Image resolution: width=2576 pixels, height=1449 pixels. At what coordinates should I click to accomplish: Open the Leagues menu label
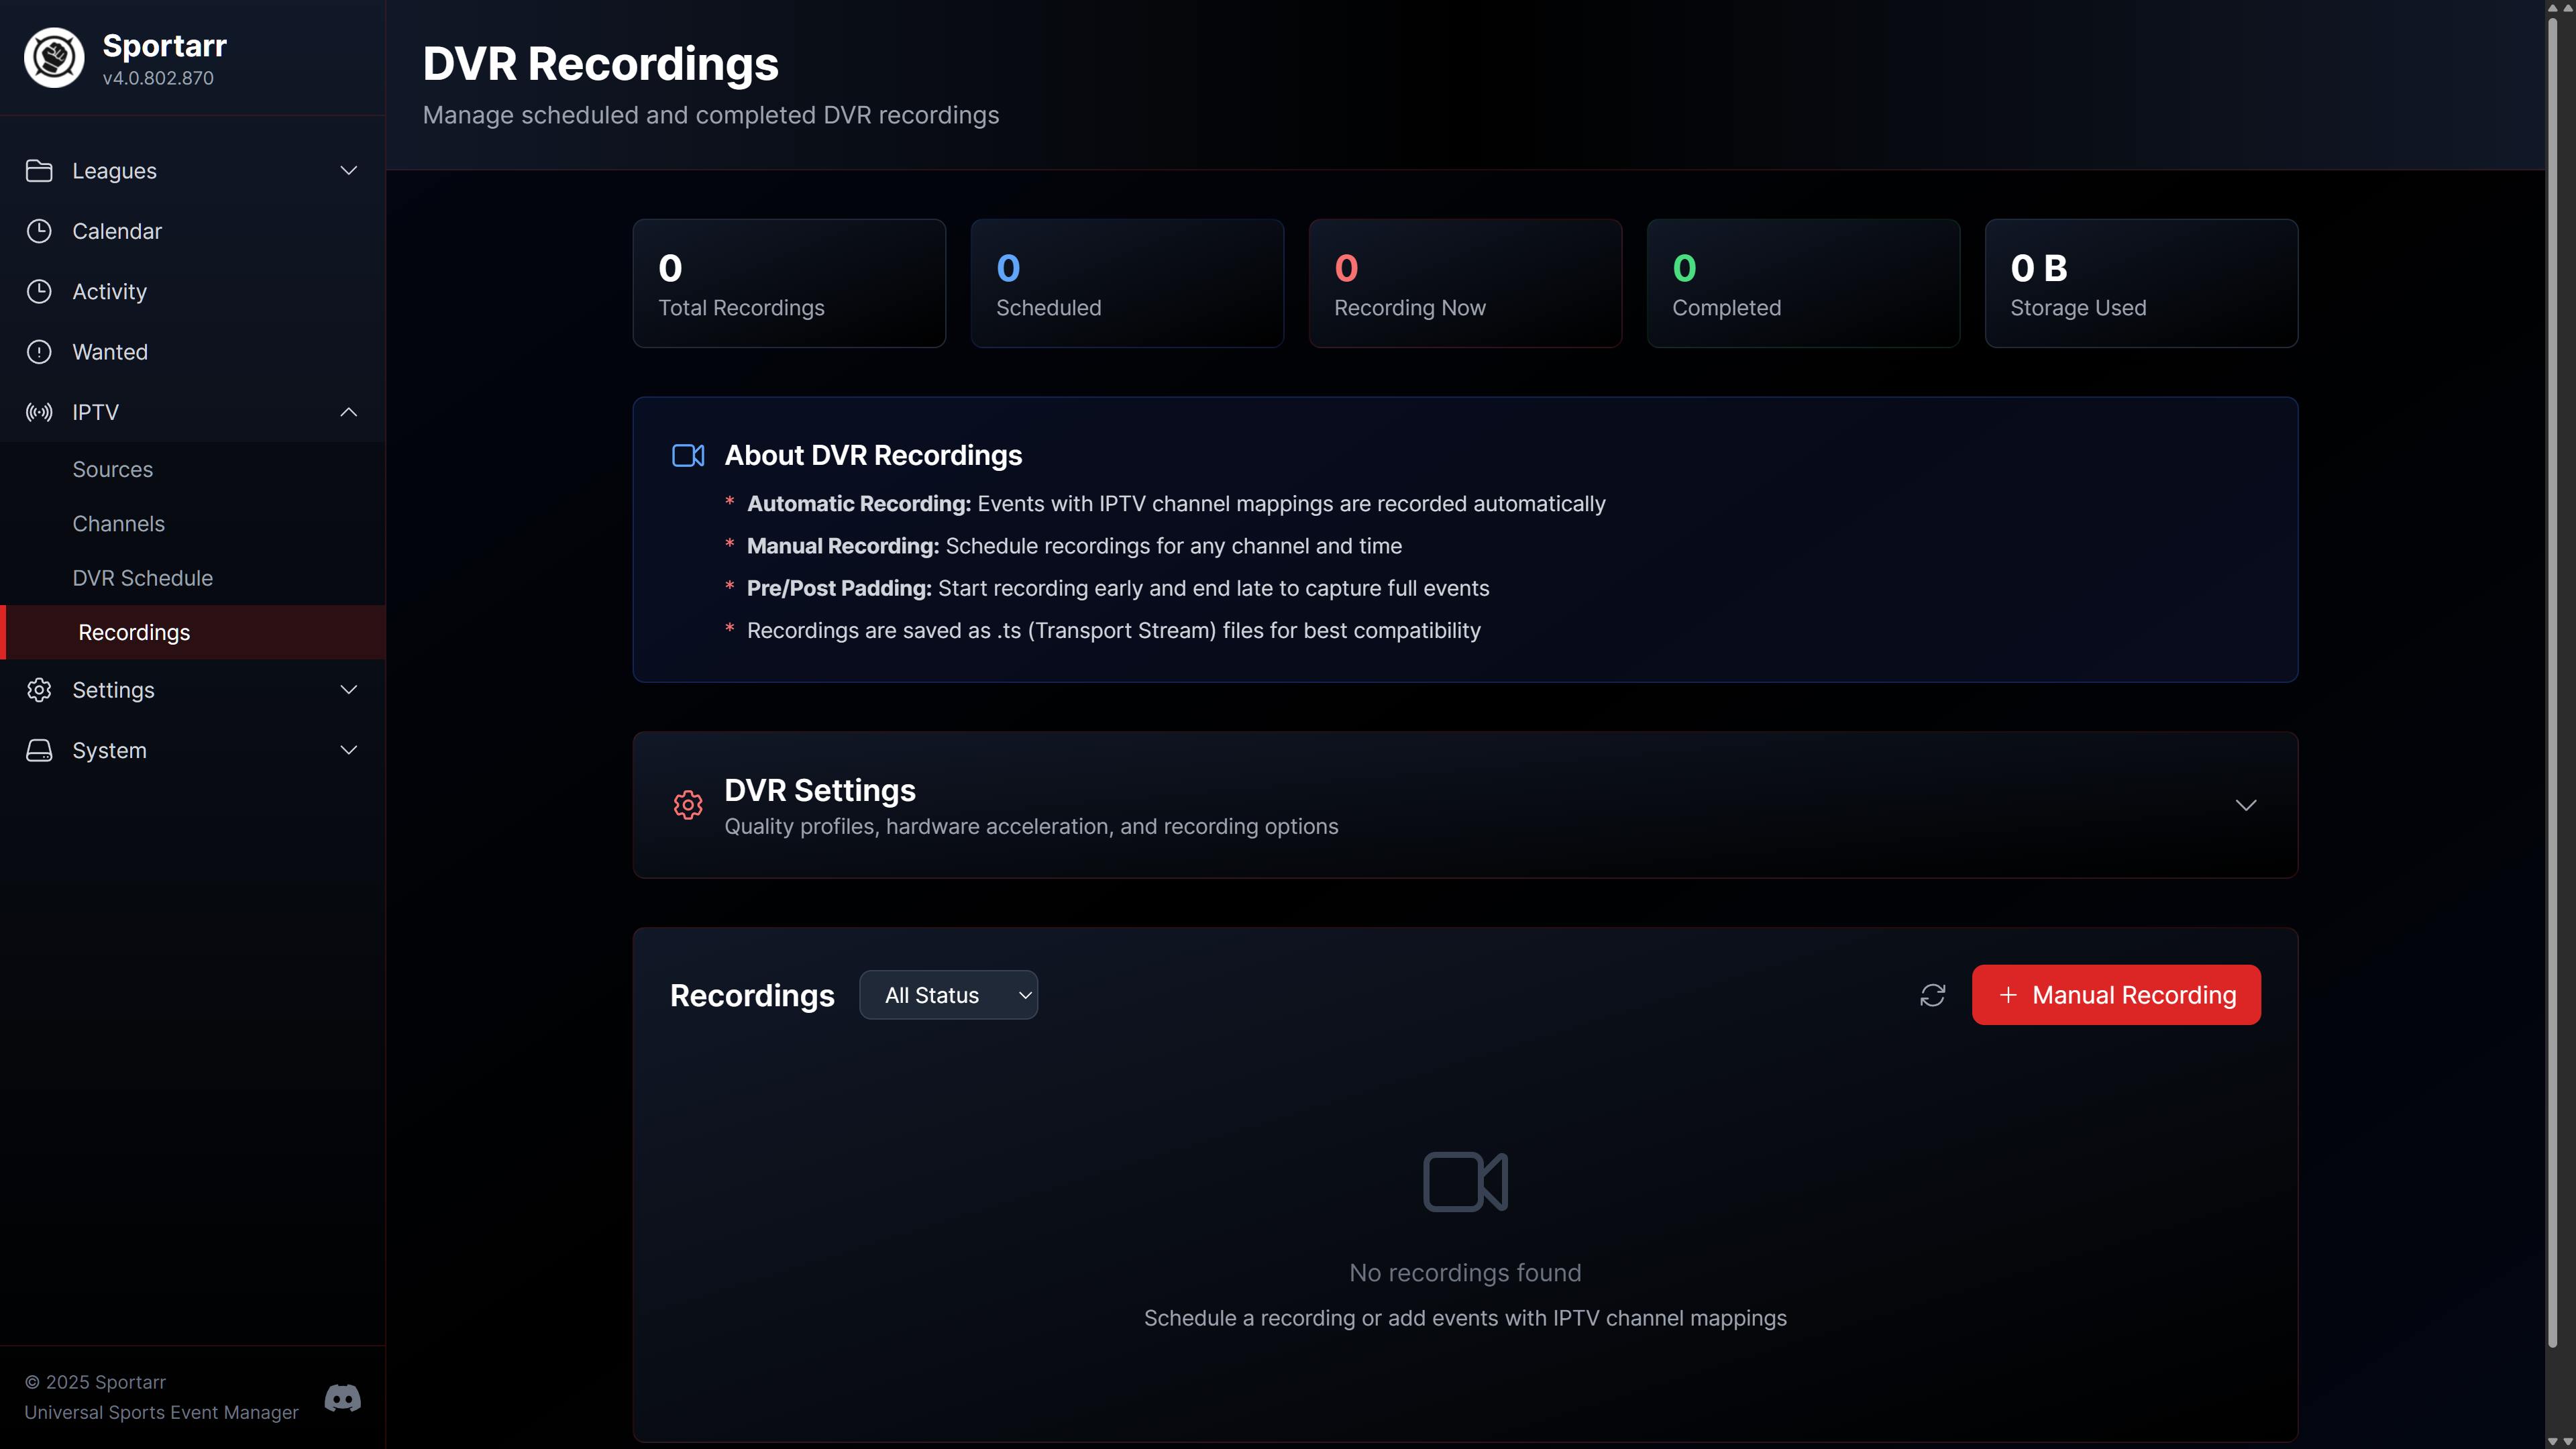coord(114,171)
